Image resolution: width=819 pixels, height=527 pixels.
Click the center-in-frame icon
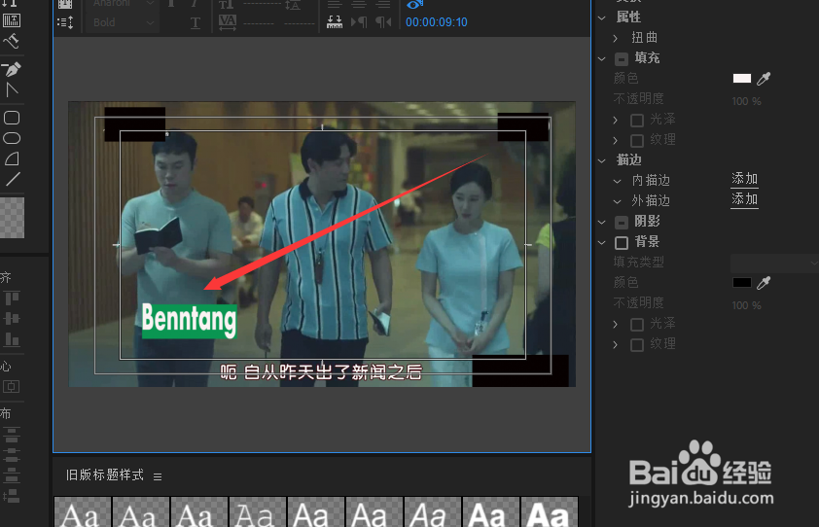(x=12, y=387)
